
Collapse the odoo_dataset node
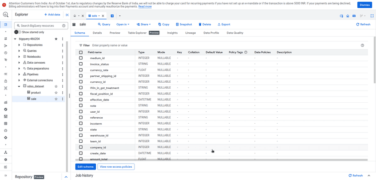pyautogui.click(x=19, y=86)
